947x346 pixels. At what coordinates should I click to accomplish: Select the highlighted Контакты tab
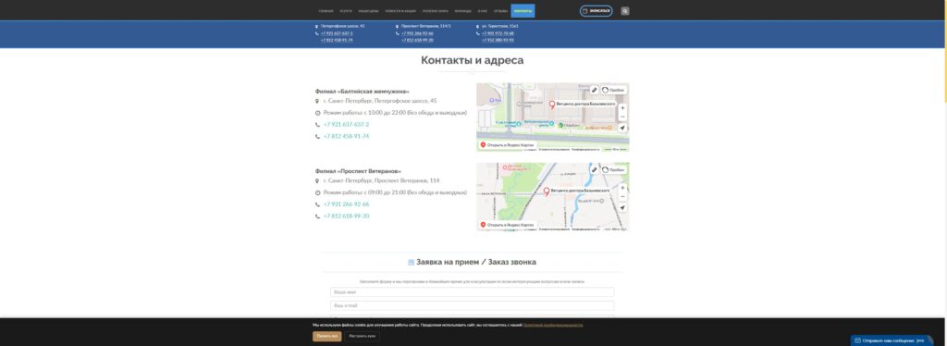[x=523, y=11]
